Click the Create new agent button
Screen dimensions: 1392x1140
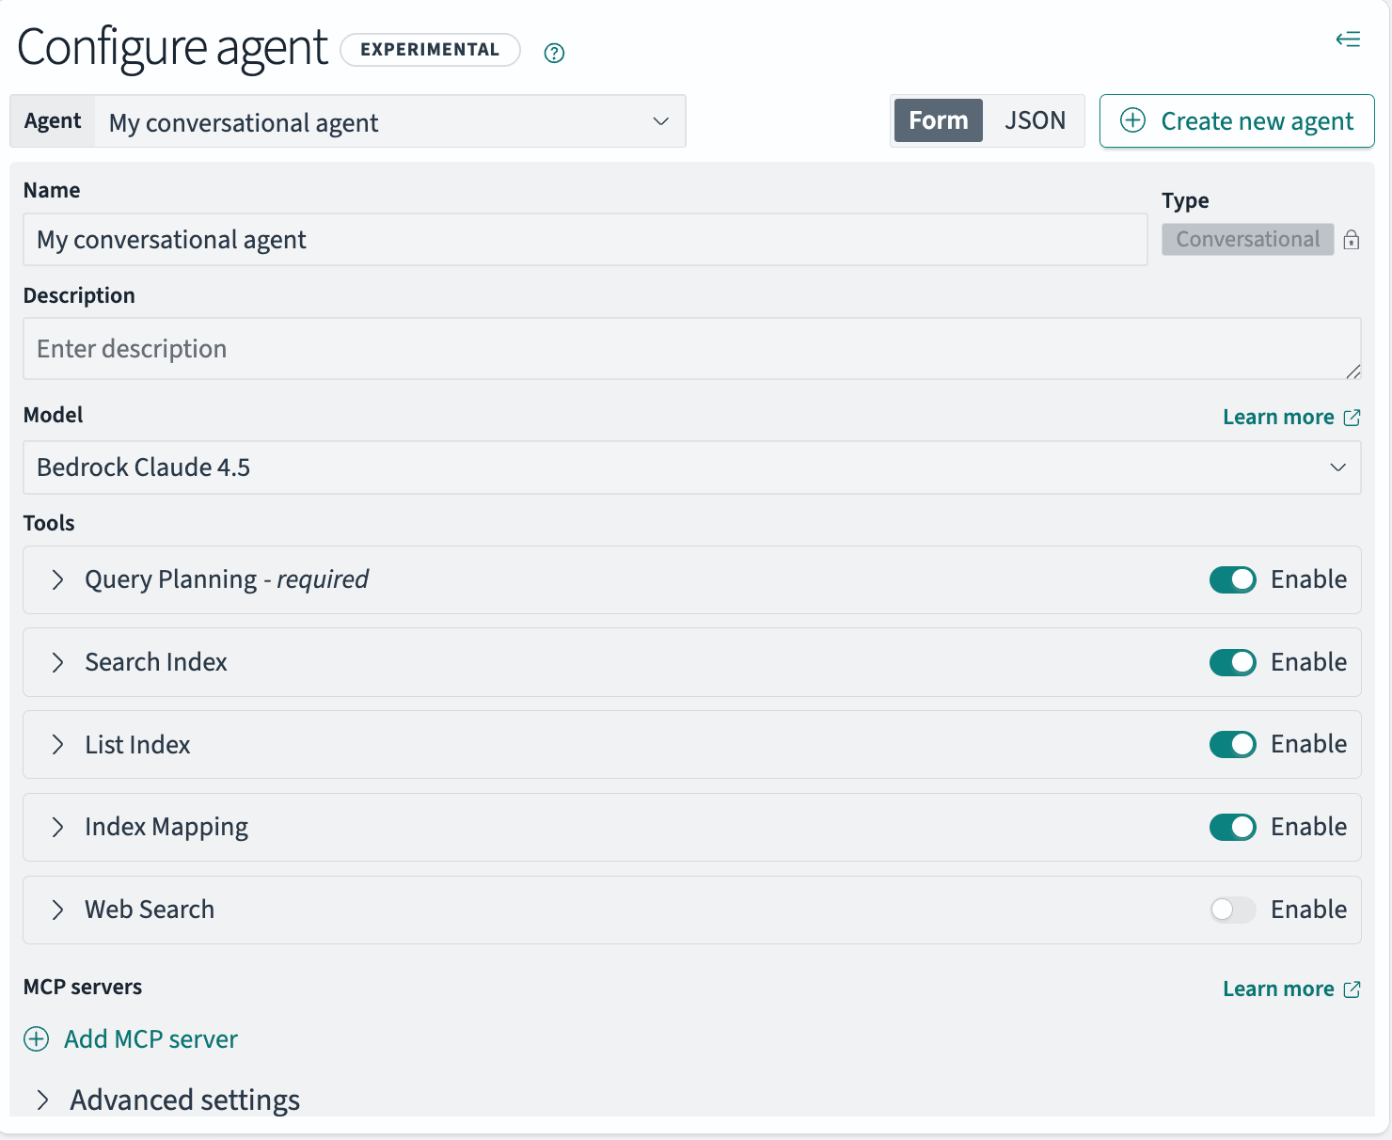[x=1237, y=120]
